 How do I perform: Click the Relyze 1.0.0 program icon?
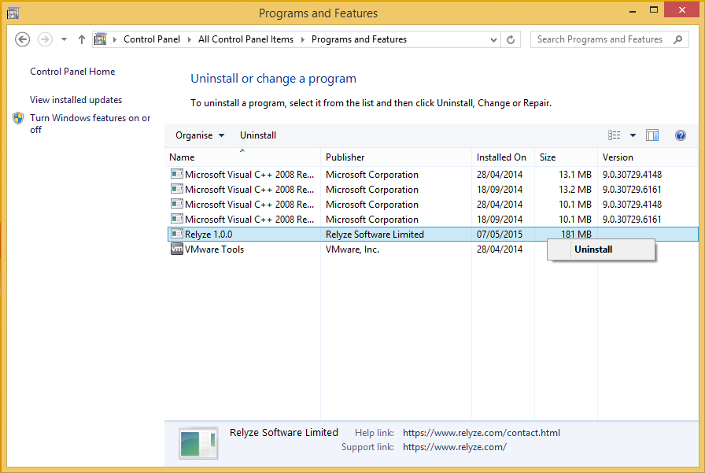[177, 235]
